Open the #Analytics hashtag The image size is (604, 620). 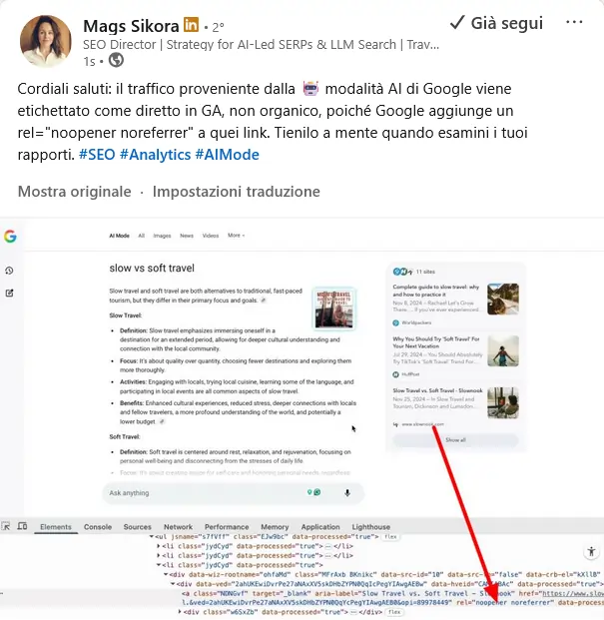[155, 155]
